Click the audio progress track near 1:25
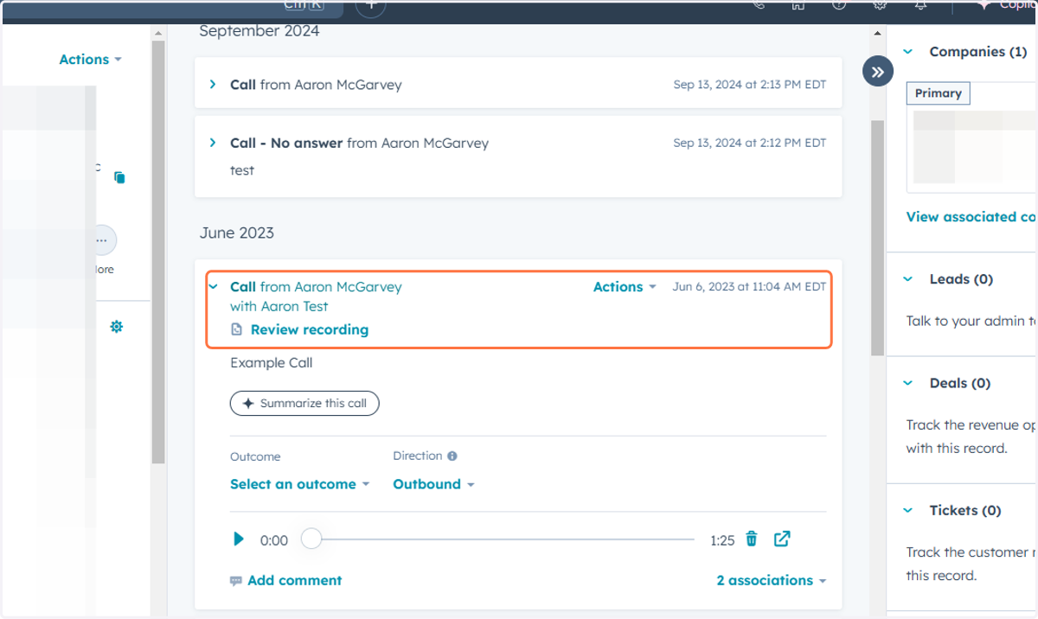 pyautogui.click(x=507, y=539)
